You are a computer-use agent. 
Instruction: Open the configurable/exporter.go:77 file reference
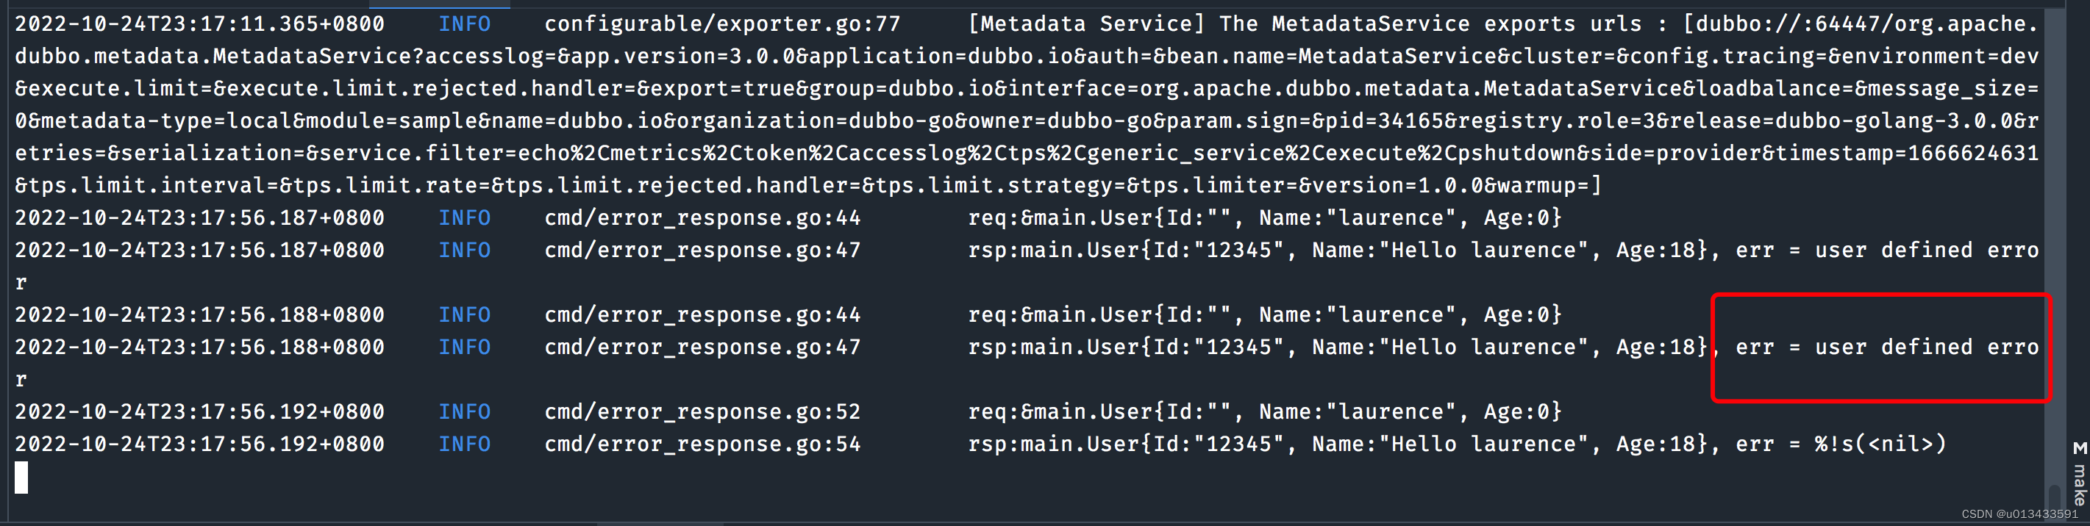point(722,24)
